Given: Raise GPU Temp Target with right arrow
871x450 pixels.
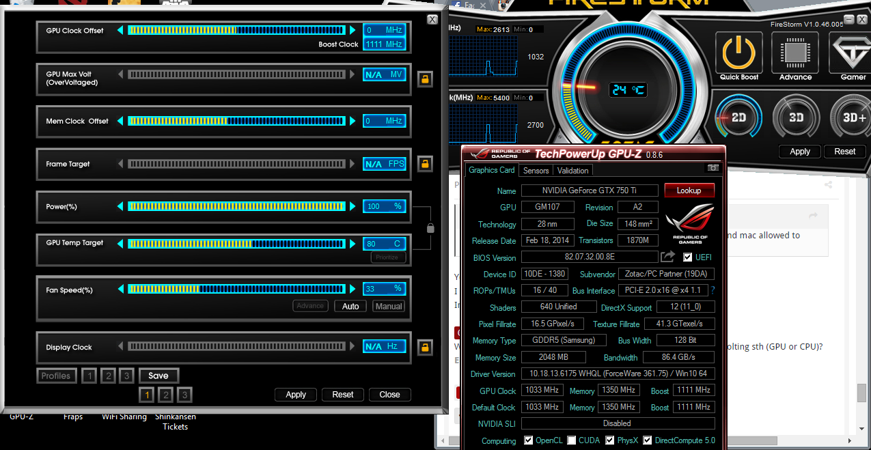Looking at the screenshot, I should (x=352, y=243).
